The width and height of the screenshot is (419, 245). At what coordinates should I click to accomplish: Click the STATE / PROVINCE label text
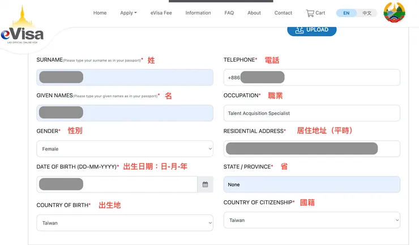(247, 167)
